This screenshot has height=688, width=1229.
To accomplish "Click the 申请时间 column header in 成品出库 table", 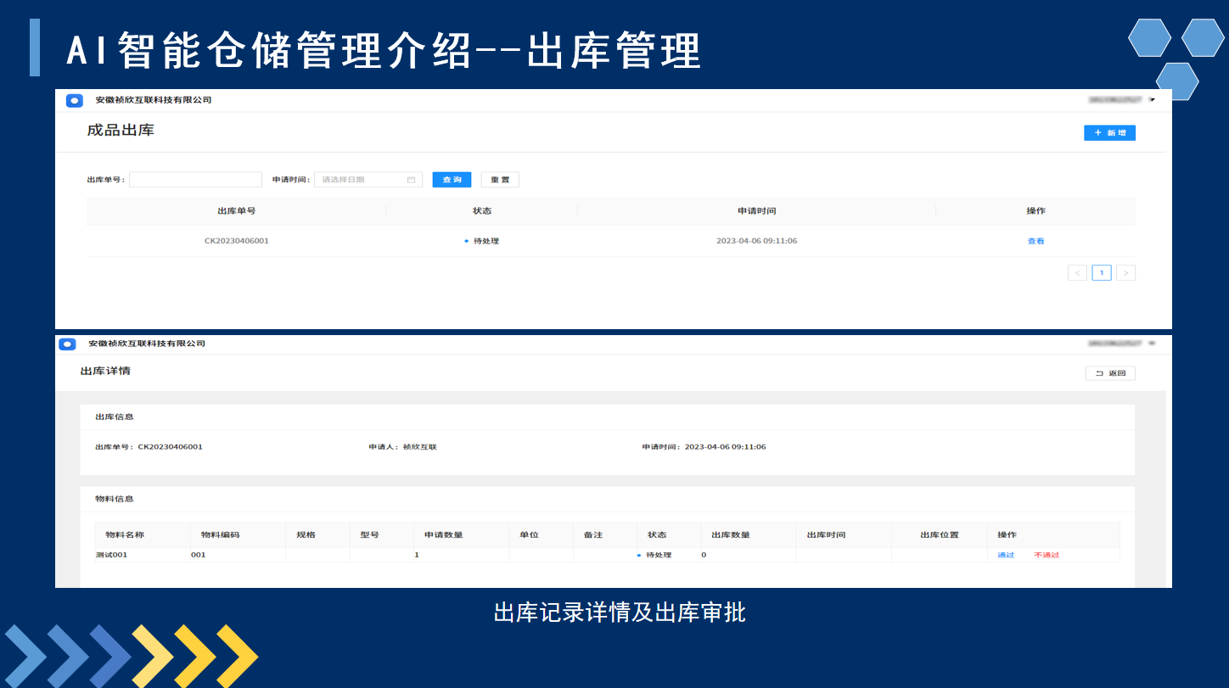I will [x=756, y=211].
